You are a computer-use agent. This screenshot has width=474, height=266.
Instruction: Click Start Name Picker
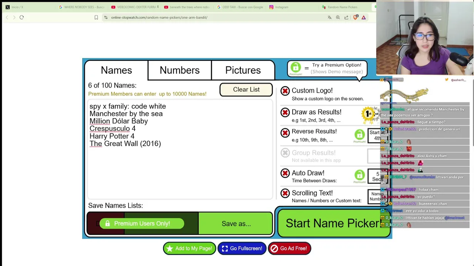pyautogui.click(x=333, y=223)
